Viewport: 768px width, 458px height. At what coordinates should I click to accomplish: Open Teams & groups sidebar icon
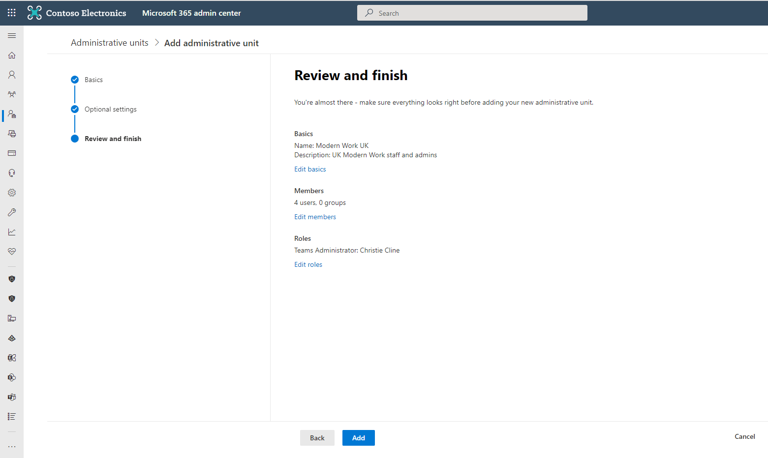[12, 94]
